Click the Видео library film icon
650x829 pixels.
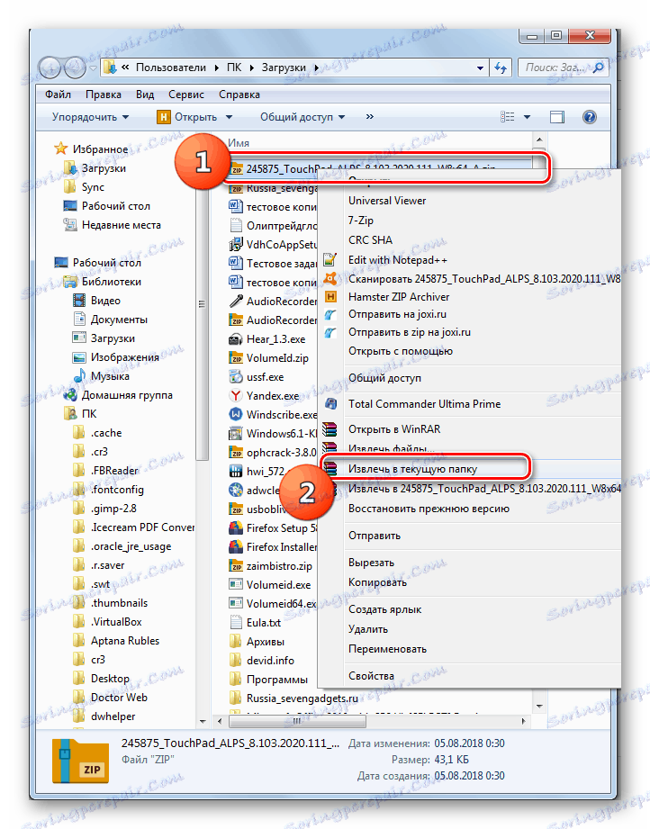[79, 301]
